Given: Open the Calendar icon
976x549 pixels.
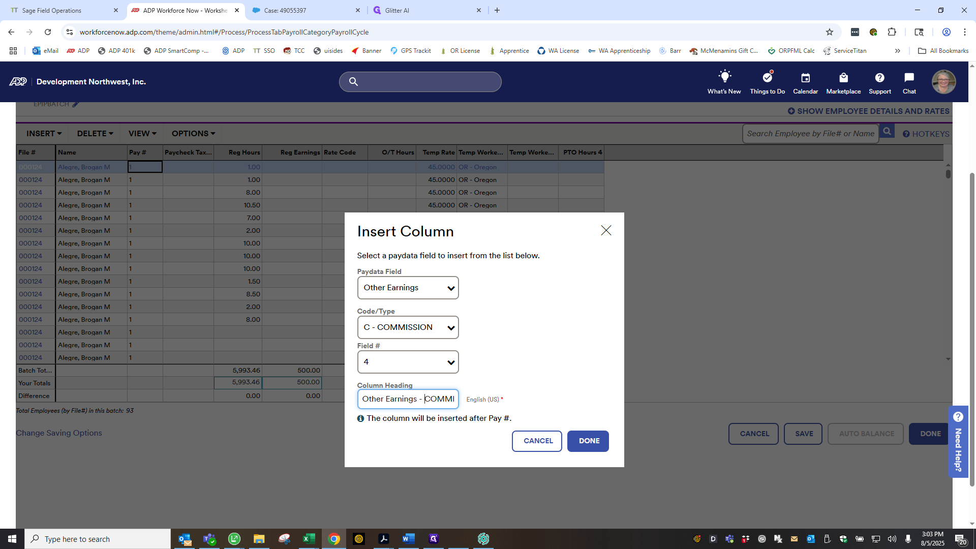Looking at the screenshot, I should click(805, 82).
